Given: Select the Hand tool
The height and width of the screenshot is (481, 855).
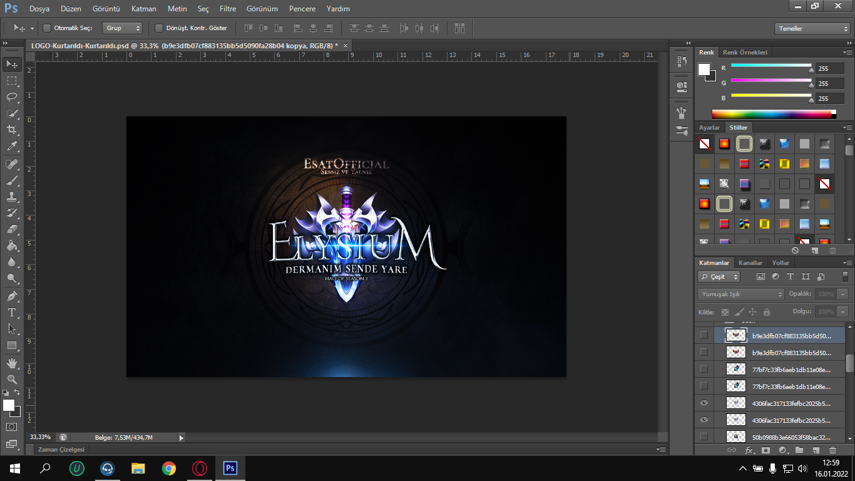Looking at the screenshot, I should pos(12,363).
